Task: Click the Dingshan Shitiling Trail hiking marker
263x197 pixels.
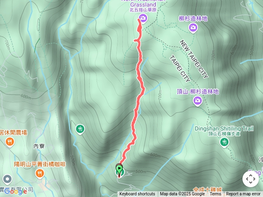Action: [224, 142]
